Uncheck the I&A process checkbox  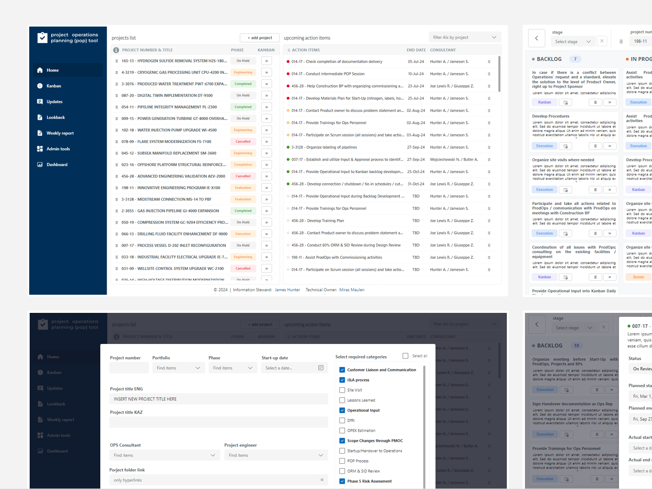coord(342,380)
